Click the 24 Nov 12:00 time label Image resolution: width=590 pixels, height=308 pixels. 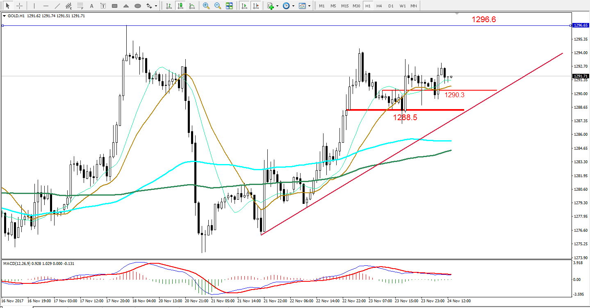pyautogui.click(x=458, y=301)
